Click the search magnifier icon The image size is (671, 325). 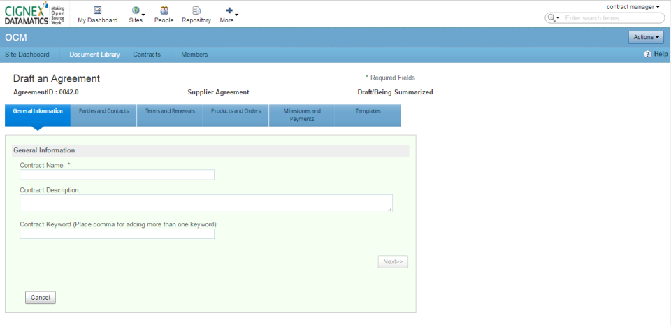(x=551, y=18)
